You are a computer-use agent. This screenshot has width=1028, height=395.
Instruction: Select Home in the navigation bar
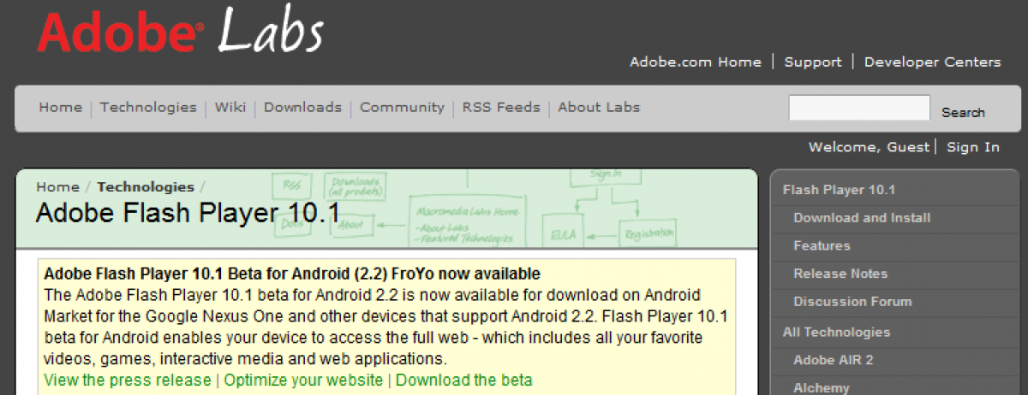[60, 108]
